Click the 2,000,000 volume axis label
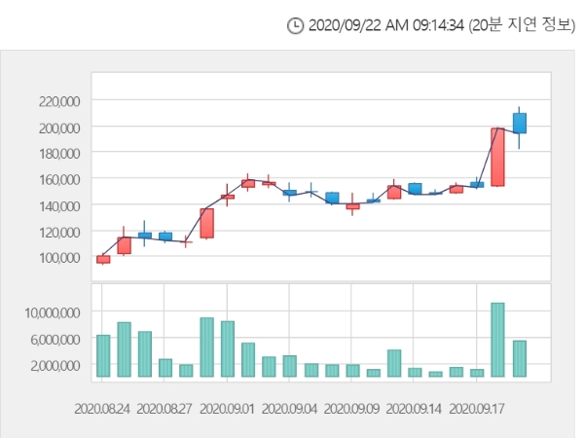 click(55, 366)
